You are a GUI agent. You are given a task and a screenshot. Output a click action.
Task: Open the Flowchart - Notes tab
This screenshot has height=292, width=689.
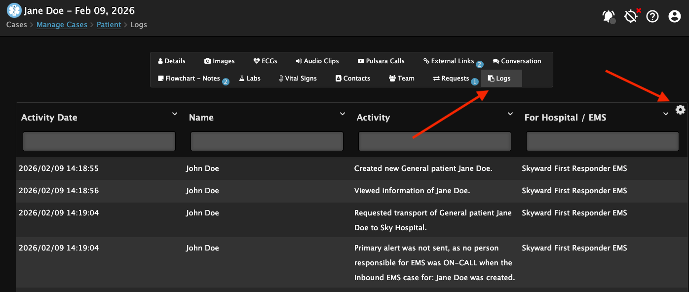click(189, 79)
